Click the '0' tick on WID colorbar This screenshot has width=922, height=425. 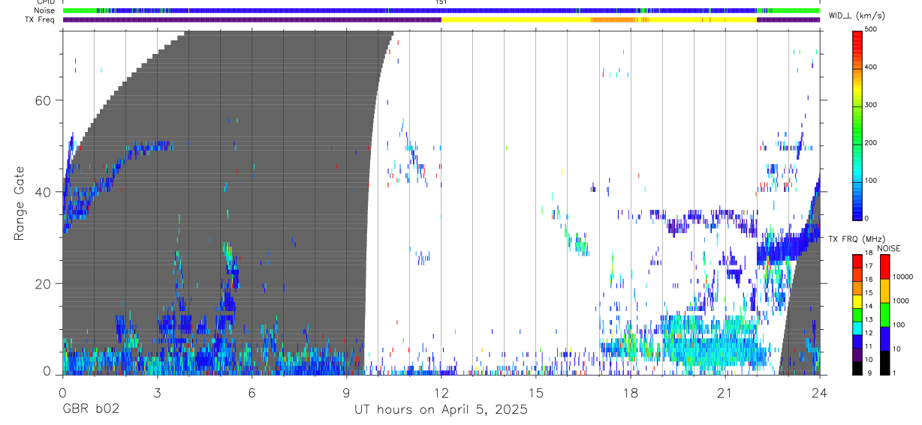coord(867,218)
